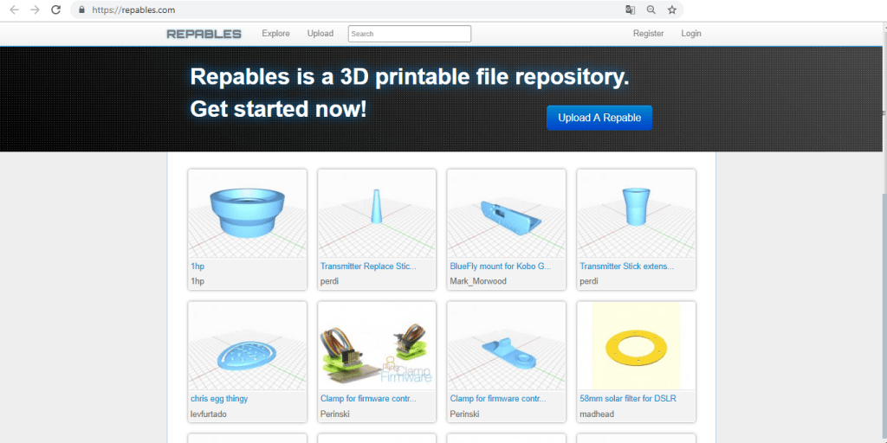Image resolution: width=887 pixels, height=443 pixels.
Task: Bookmark this page with the star icon
Action: (672, 10)
